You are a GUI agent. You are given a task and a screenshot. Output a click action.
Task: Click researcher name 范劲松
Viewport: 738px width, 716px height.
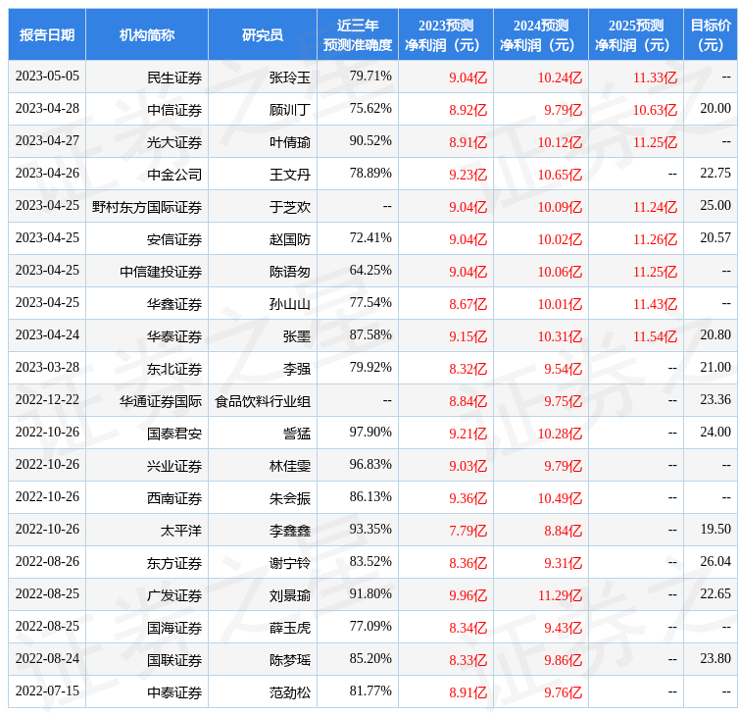(290, 692)
